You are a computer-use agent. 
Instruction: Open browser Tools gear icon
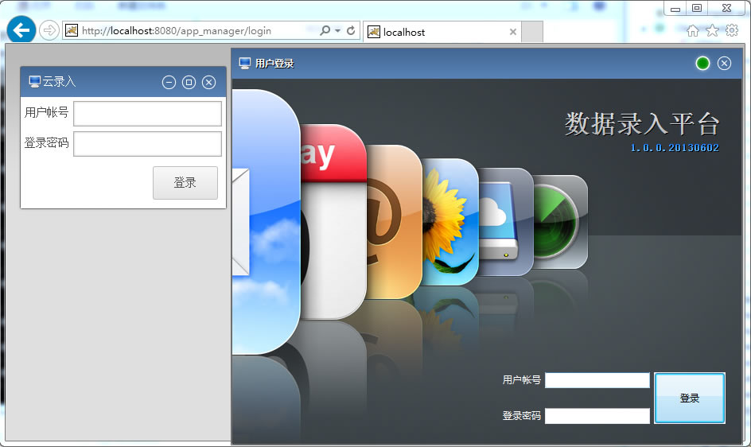point(732,31)
